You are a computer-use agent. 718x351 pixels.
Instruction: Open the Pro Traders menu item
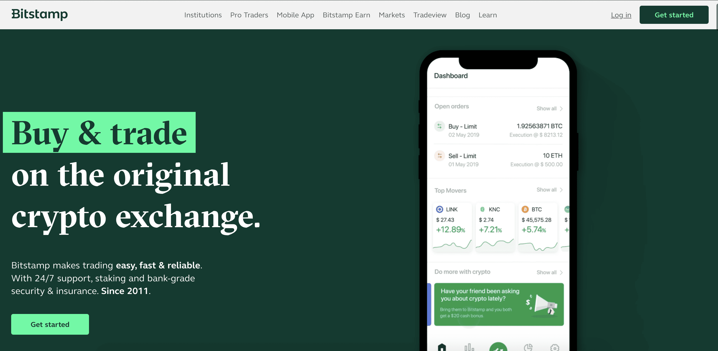[x=249, y=15]
